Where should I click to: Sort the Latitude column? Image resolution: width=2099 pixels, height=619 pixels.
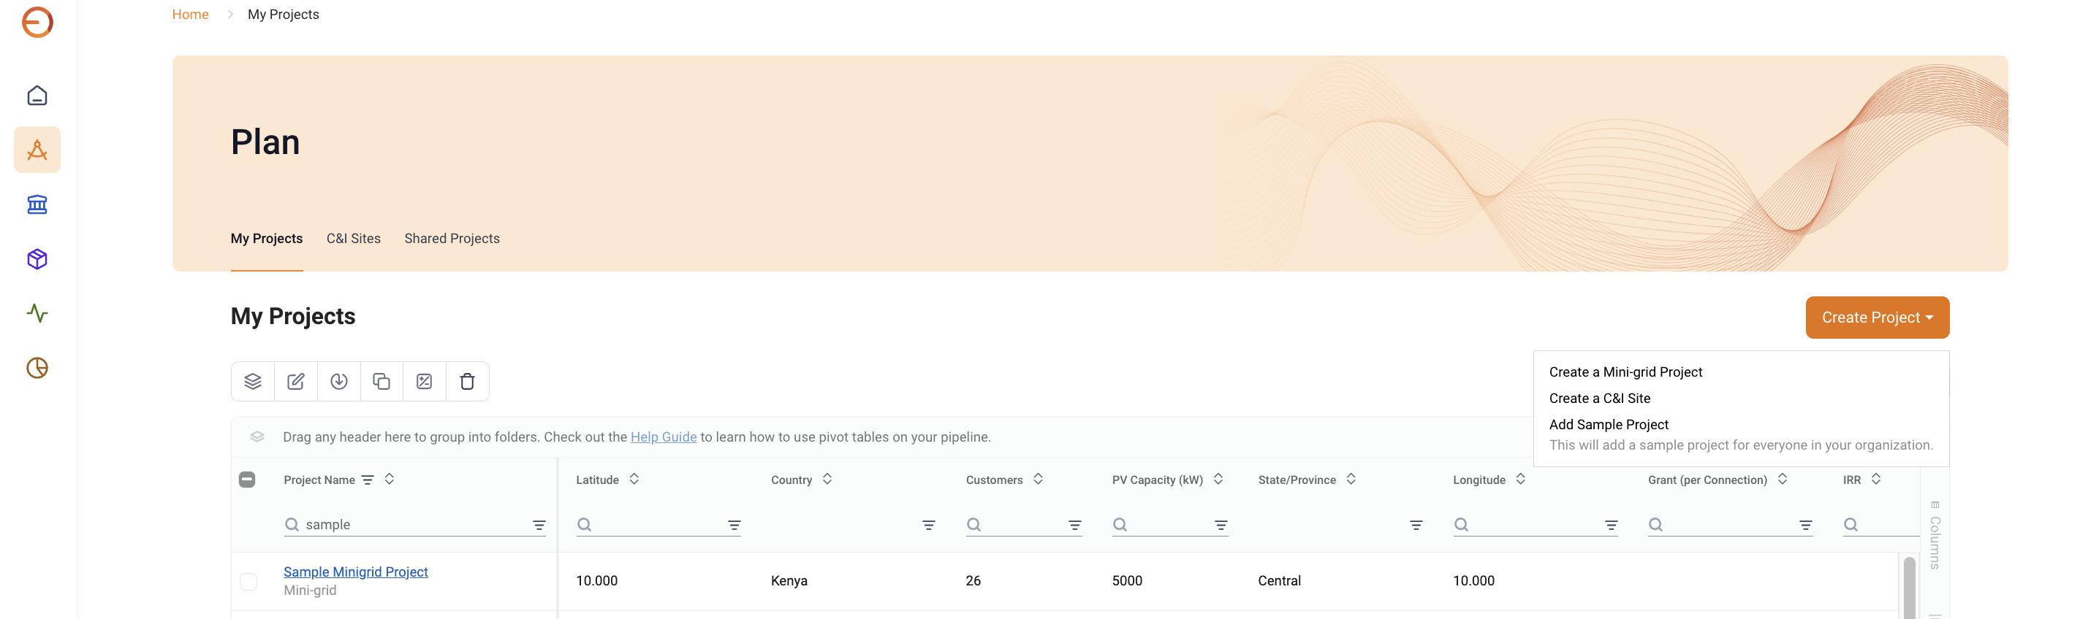pyautogui.click(x=634, y=479)
